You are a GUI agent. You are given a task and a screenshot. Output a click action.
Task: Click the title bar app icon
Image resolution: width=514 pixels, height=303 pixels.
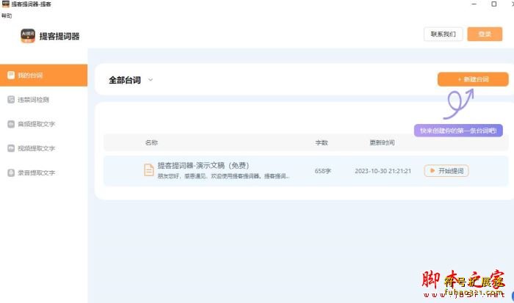6,4
